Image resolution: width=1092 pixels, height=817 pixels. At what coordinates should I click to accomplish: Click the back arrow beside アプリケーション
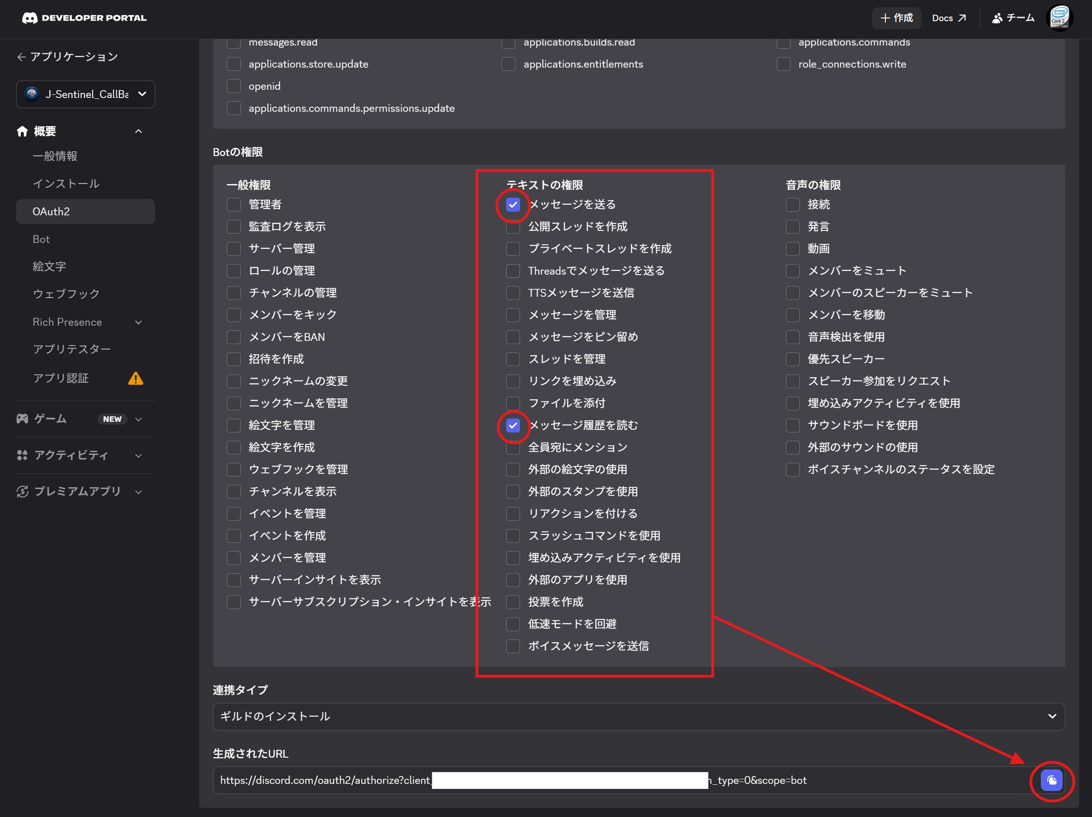click(x=21, y=57)
